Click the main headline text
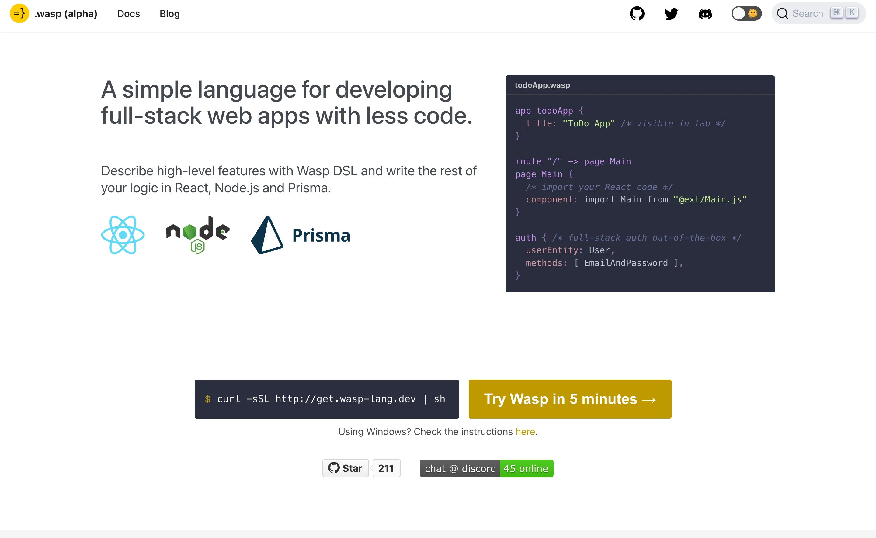 (x=287, y=102)
